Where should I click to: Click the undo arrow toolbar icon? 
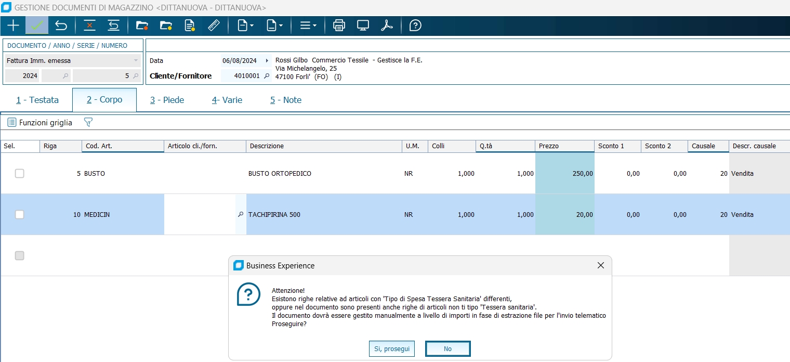pos(61,25)
